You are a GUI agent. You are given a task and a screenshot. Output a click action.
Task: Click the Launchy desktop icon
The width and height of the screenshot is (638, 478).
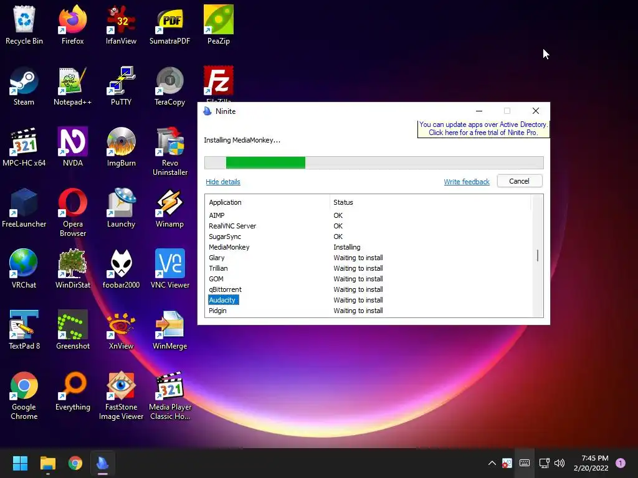(121, 208)
